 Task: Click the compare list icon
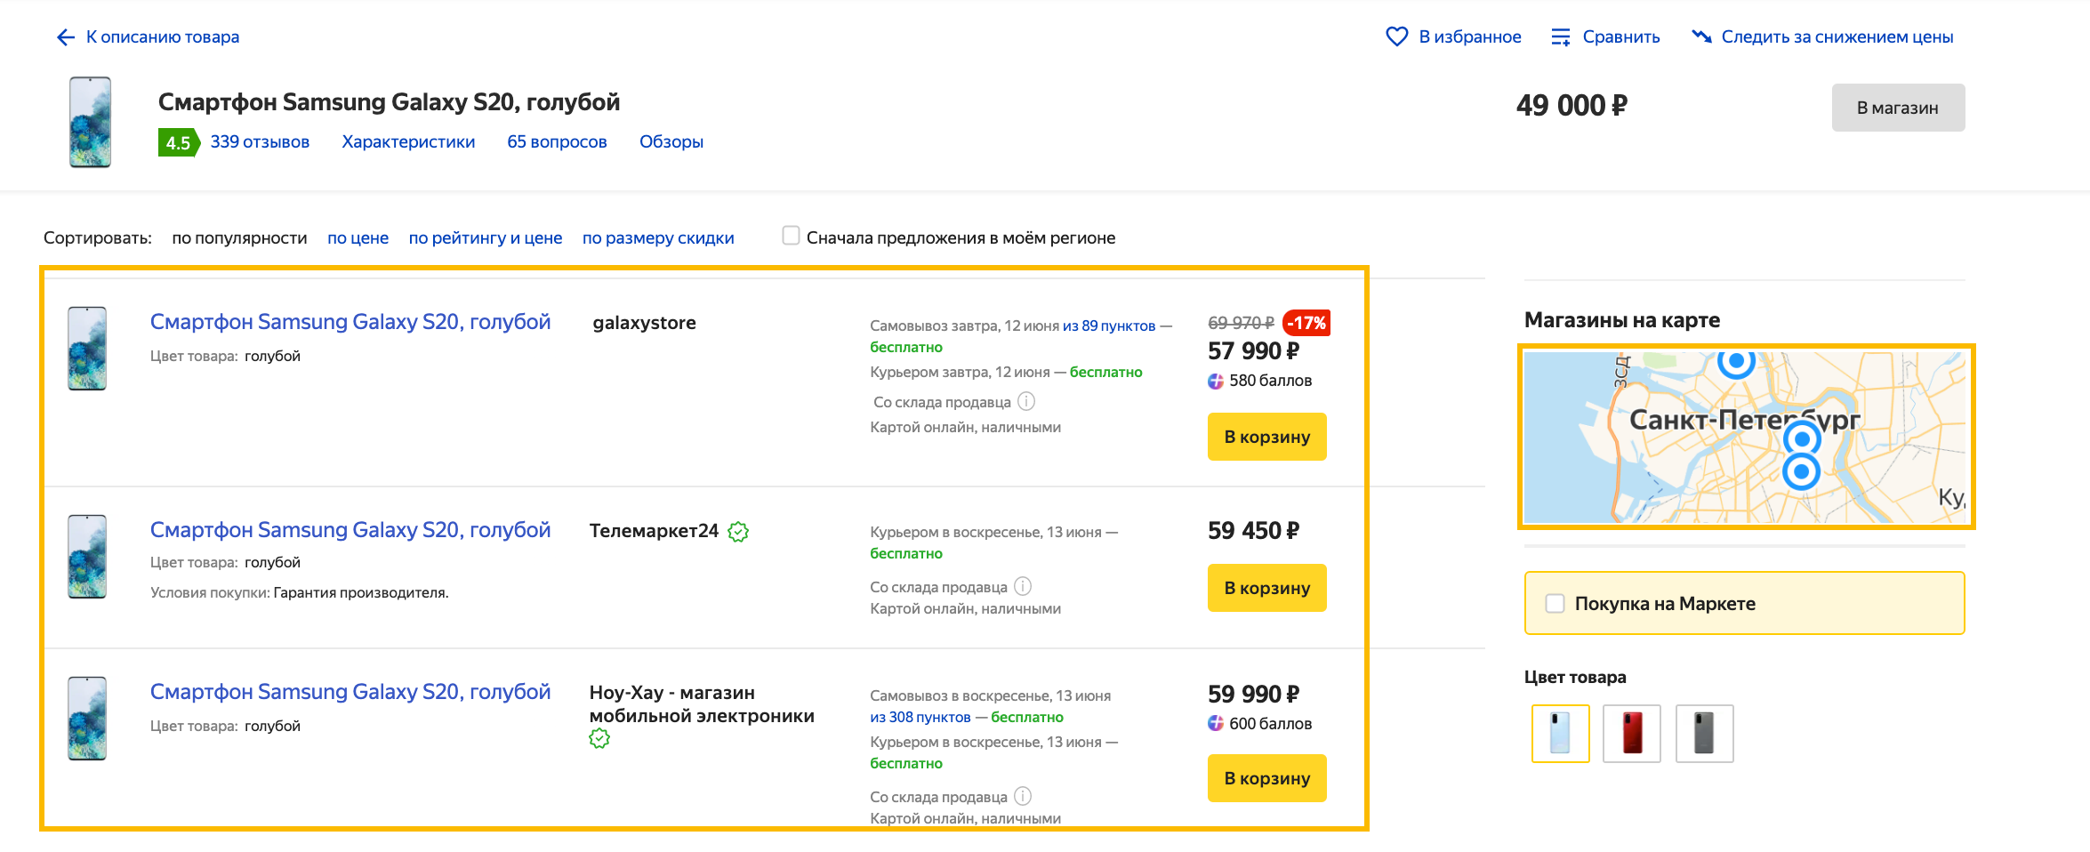1561,37
